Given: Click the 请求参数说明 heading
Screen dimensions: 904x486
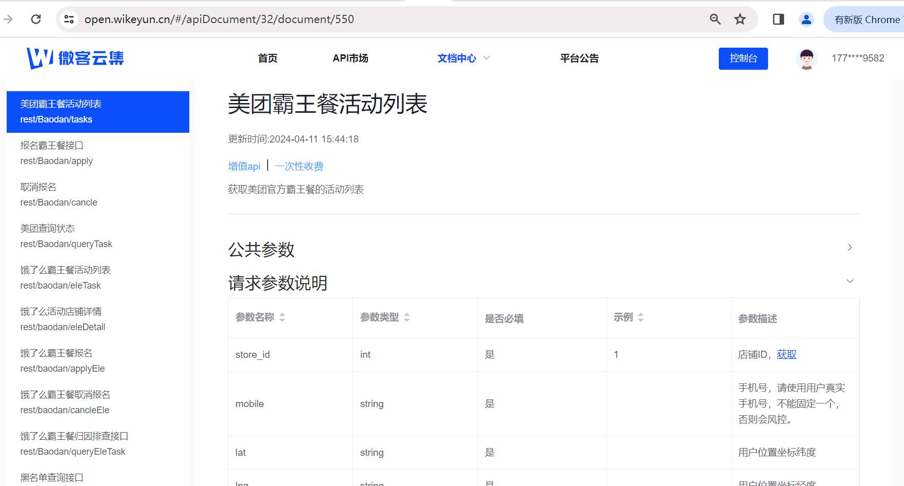Looking at the screenshot, I should pyautogui.click(x=278, y=283).
